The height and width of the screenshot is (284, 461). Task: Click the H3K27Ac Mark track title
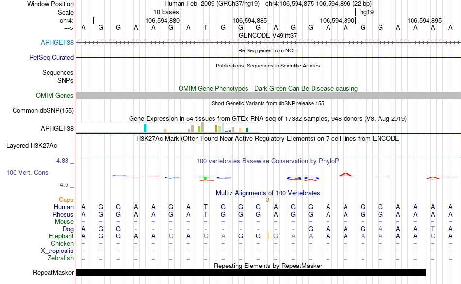click(268, 138)
